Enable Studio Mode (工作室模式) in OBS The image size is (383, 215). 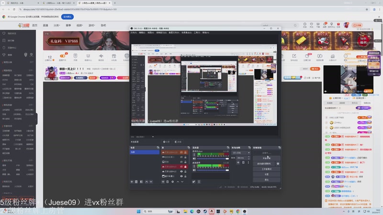click(x=267, y=169)
